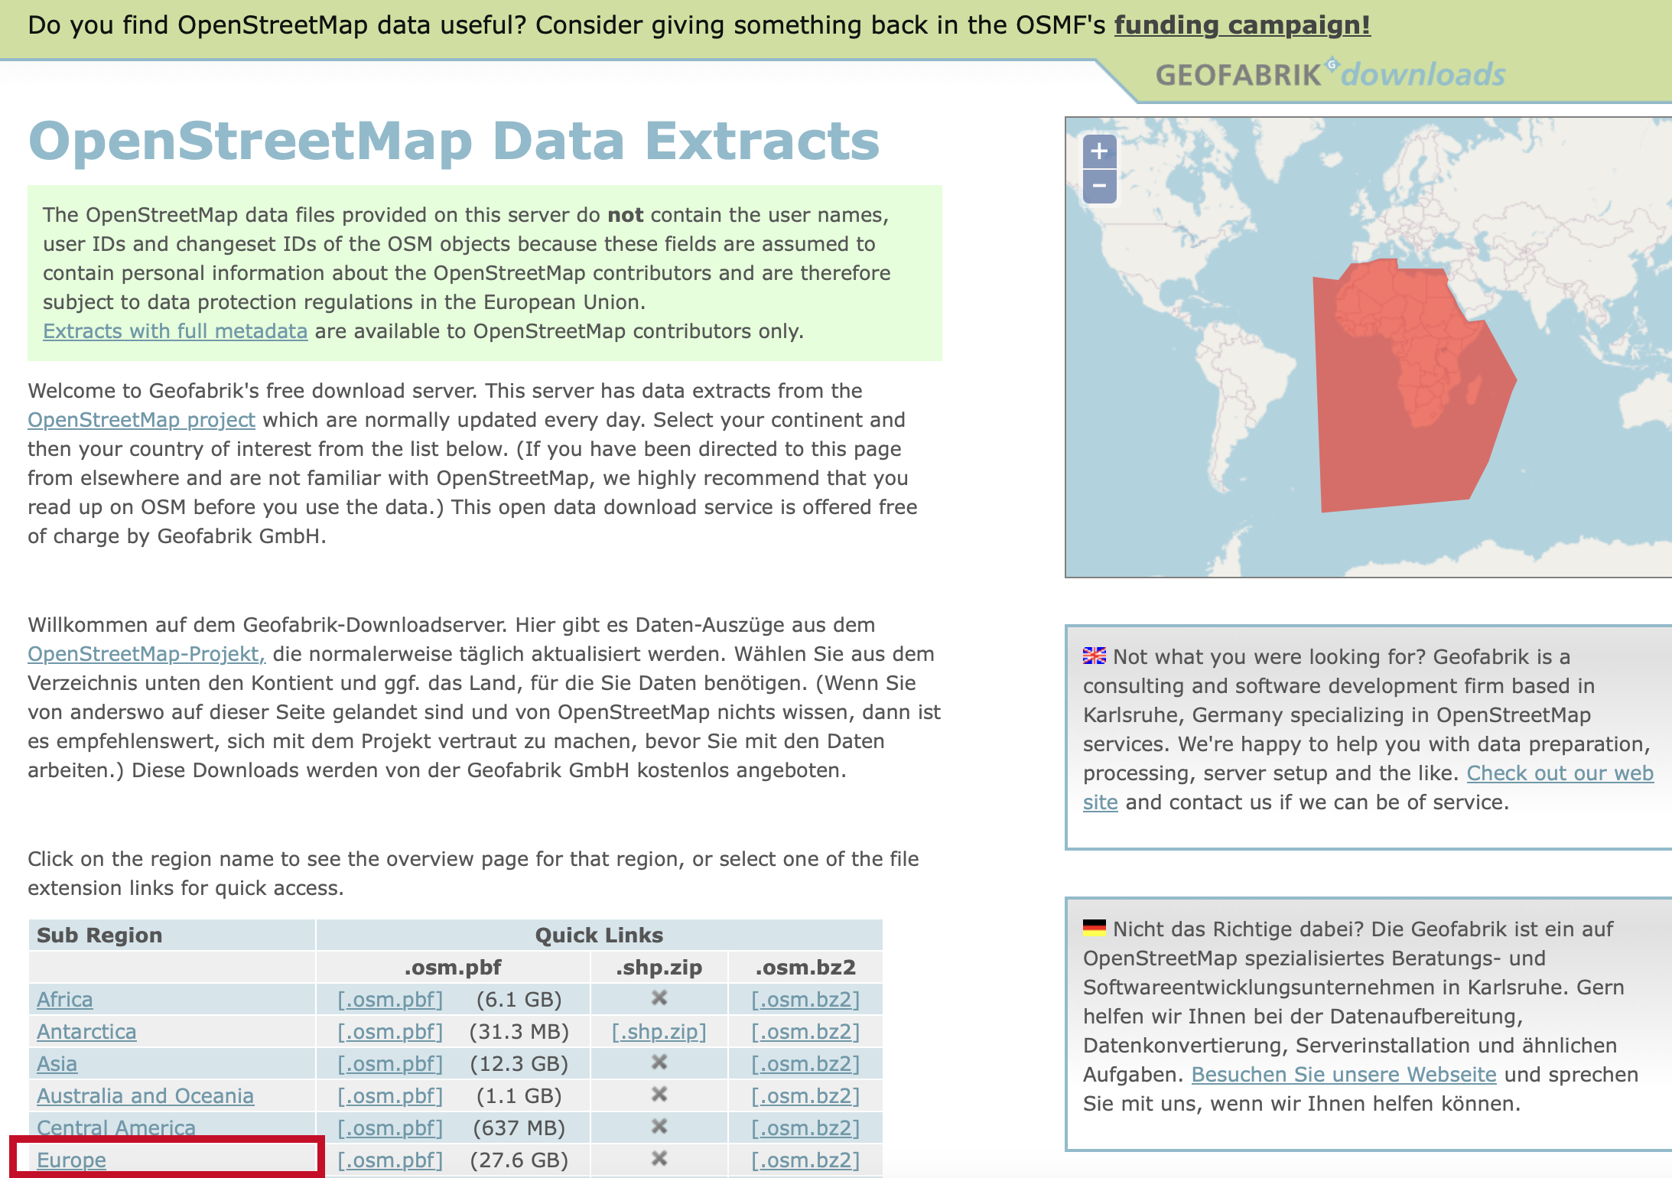The width and height of the screenshot is (1672, 1178).
Task: Click the German flag icon
Action: coord(1094,928)
